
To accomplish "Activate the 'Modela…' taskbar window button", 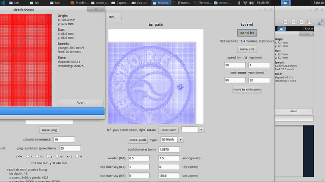I will tap(161, 3).
